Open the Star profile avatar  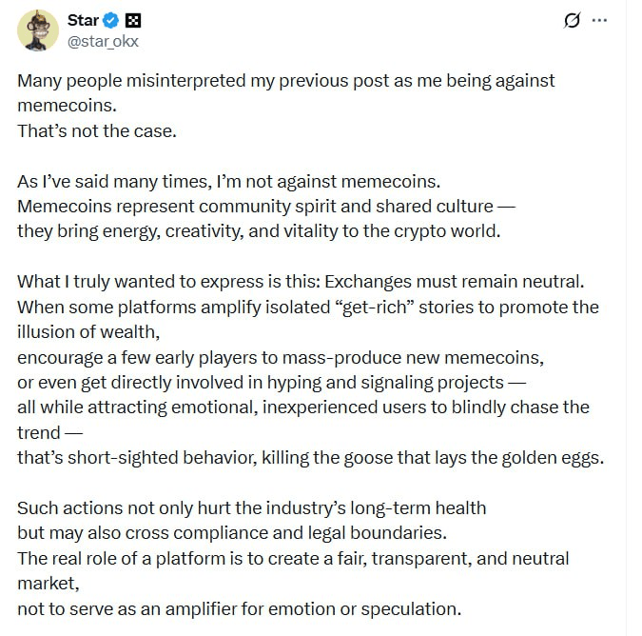click(x=38, y=30)
